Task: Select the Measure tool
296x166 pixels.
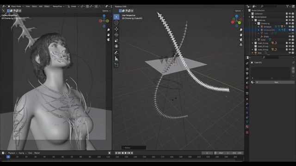Action: pyautogui.click(x=117, y=59)
